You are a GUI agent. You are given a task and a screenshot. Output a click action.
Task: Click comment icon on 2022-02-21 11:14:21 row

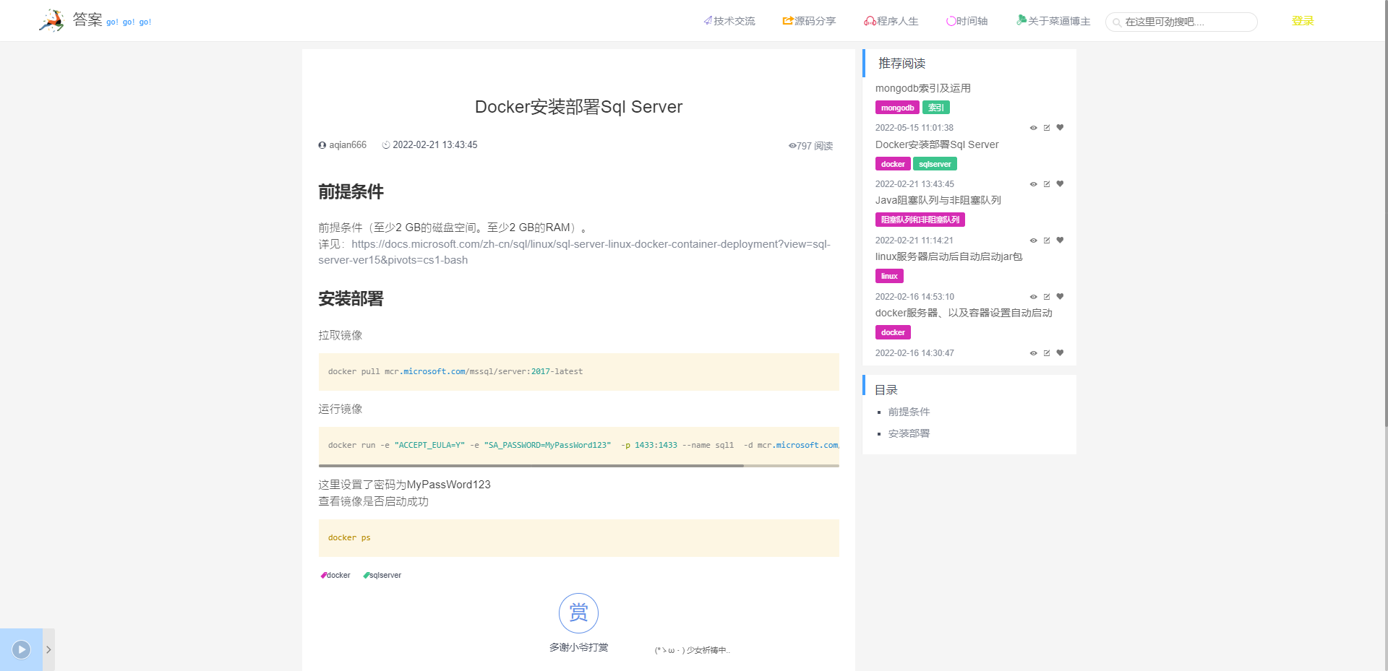[1047, 241]
